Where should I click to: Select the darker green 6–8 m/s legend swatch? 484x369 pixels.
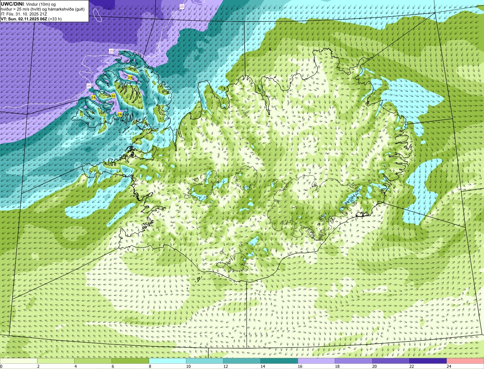(x=130, y=361)
